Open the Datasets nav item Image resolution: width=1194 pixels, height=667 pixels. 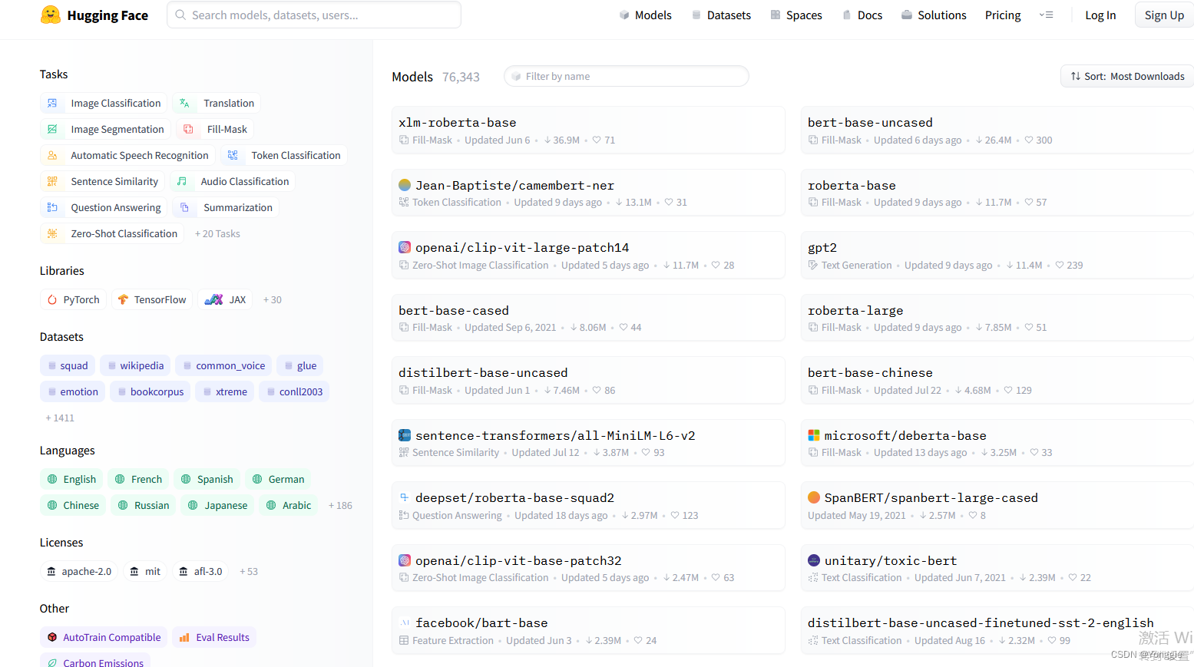721,15
